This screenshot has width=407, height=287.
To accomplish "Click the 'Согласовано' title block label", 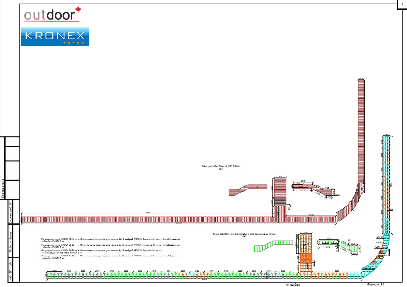I will (x=3, y=188).
